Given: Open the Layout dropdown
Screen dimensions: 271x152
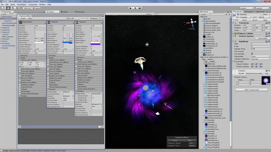Looking at the screenshot, I should coord(263,8).
